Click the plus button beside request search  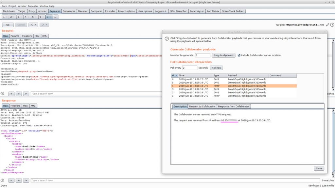19,94
